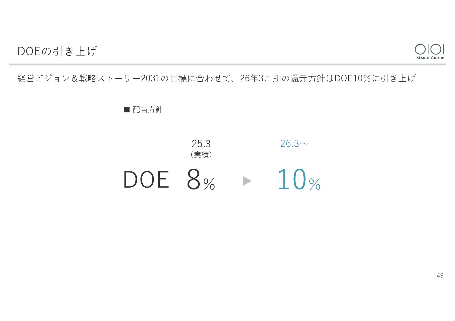Click the MARUI GROUP text under logo
This screenshot has width=455, height=321.
(x=430, y=58)
